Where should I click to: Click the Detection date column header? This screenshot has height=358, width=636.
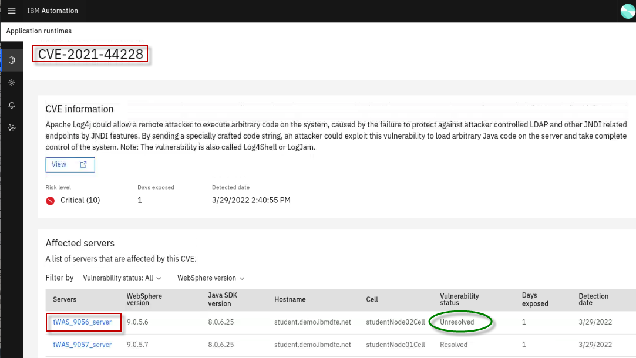tap(593, 299)
